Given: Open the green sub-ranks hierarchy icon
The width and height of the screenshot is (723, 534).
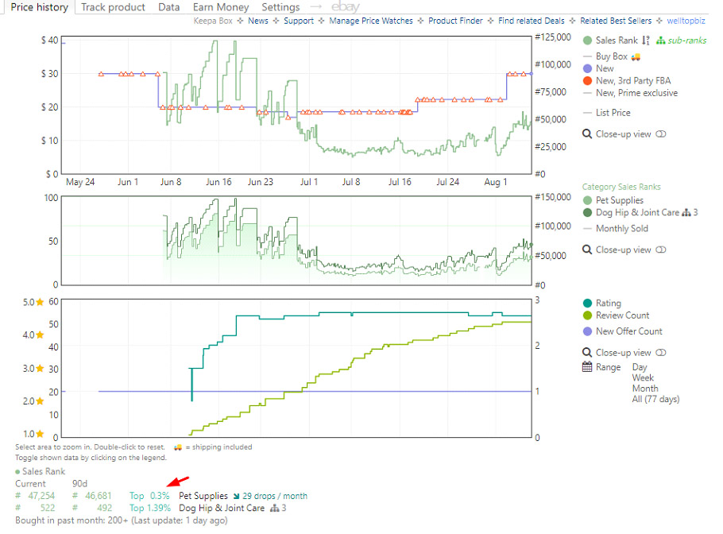Looking at the screenshot, I should point(660,41).
